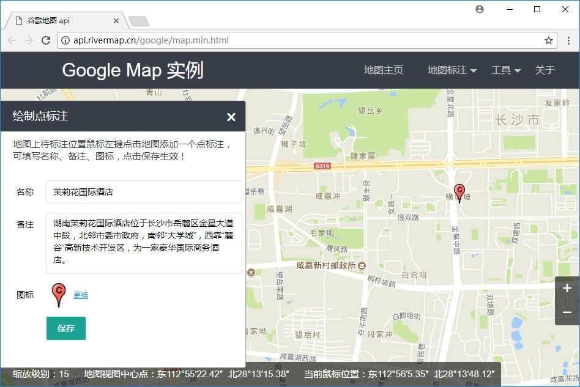Image resolution: width=580 pixels, height=387 pixels.
Task: Click the Google Map 实例 title
Action: (x=133, y=70)
